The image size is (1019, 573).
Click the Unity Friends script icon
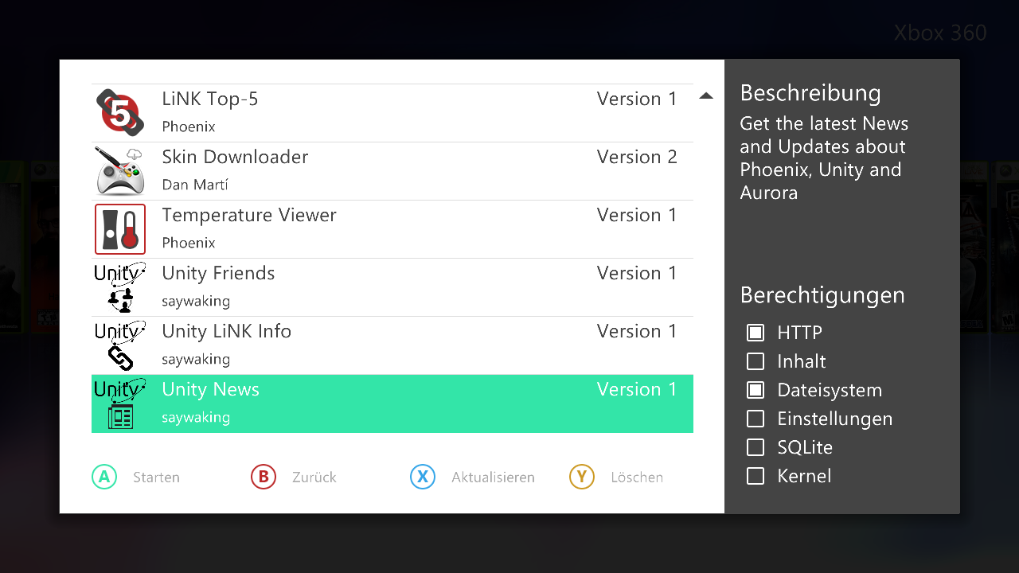(120, 287)
